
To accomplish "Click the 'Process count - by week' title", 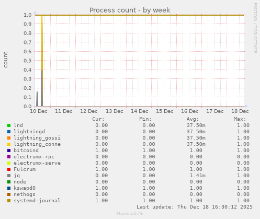I will pos(130,10).
